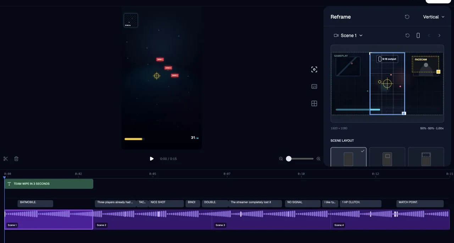
Task: Open the captions panel icon
Action: point(314,86)
